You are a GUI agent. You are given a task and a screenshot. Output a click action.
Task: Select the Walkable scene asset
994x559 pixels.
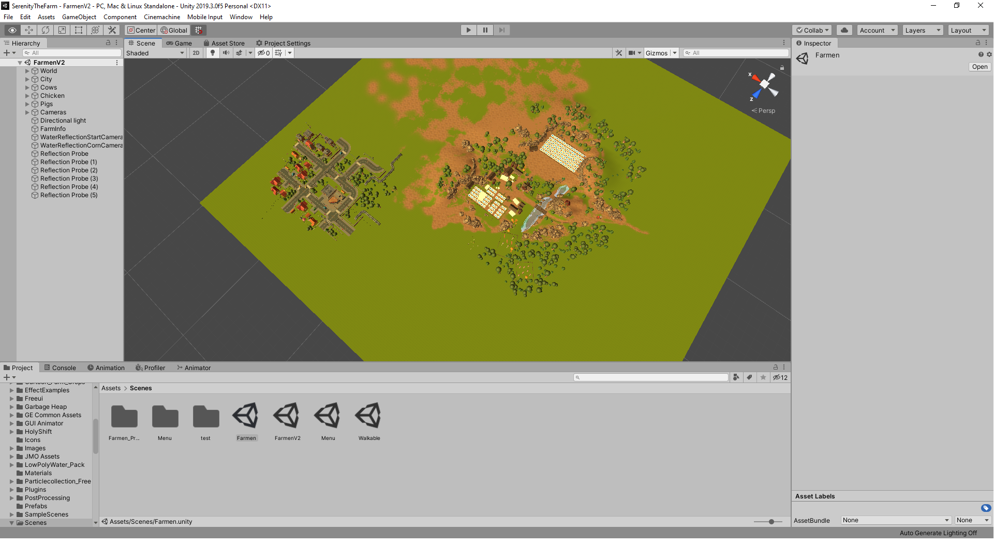click(x=369, y=421)
